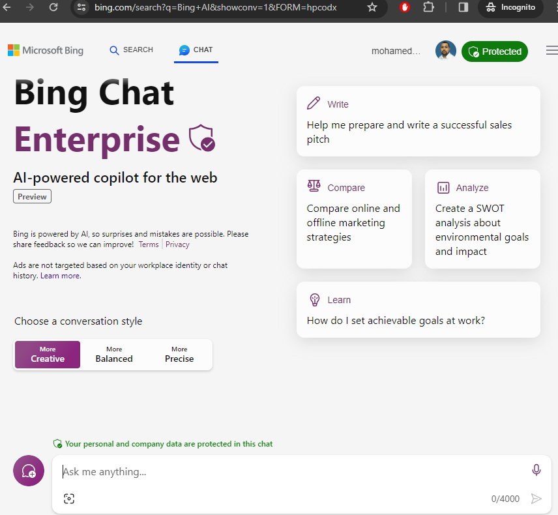Open the hamburger menu
The height and width of the screenshot is (515, 558).
coord(552,50)
